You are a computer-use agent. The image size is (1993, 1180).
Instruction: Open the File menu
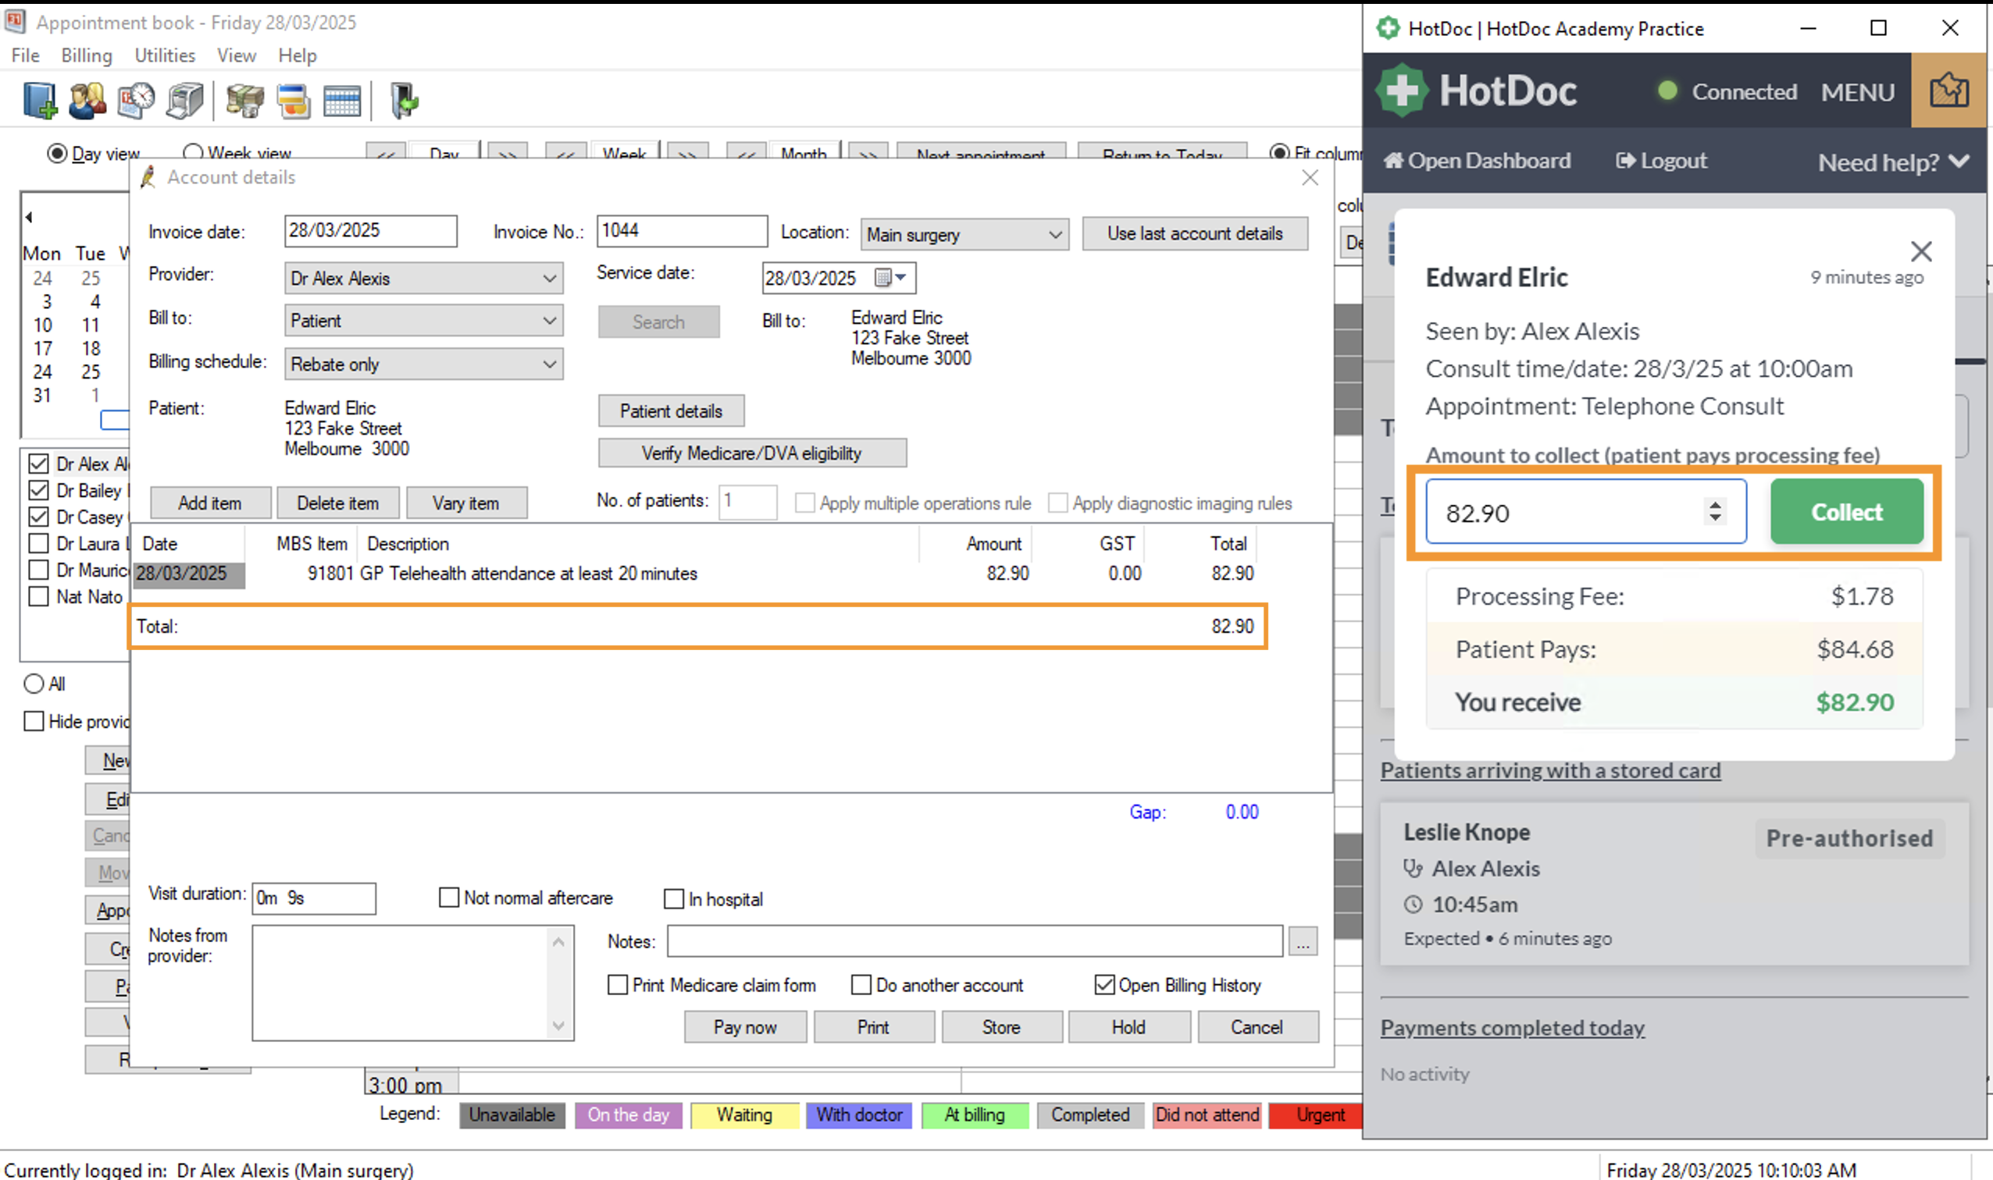[26, 55]
